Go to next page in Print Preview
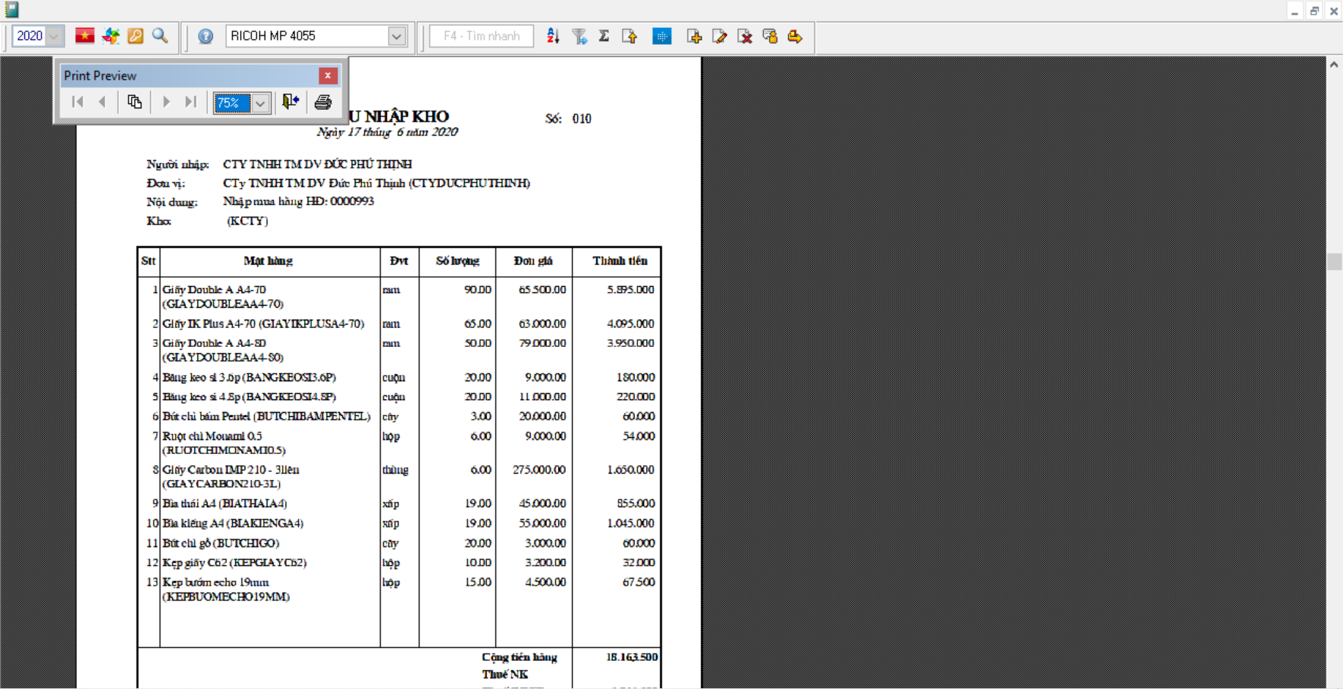 pos(166,102)
